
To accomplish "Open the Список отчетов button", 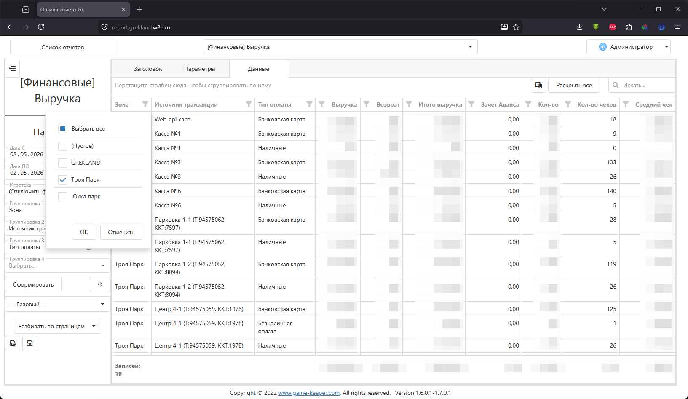I will click(63, 47).
